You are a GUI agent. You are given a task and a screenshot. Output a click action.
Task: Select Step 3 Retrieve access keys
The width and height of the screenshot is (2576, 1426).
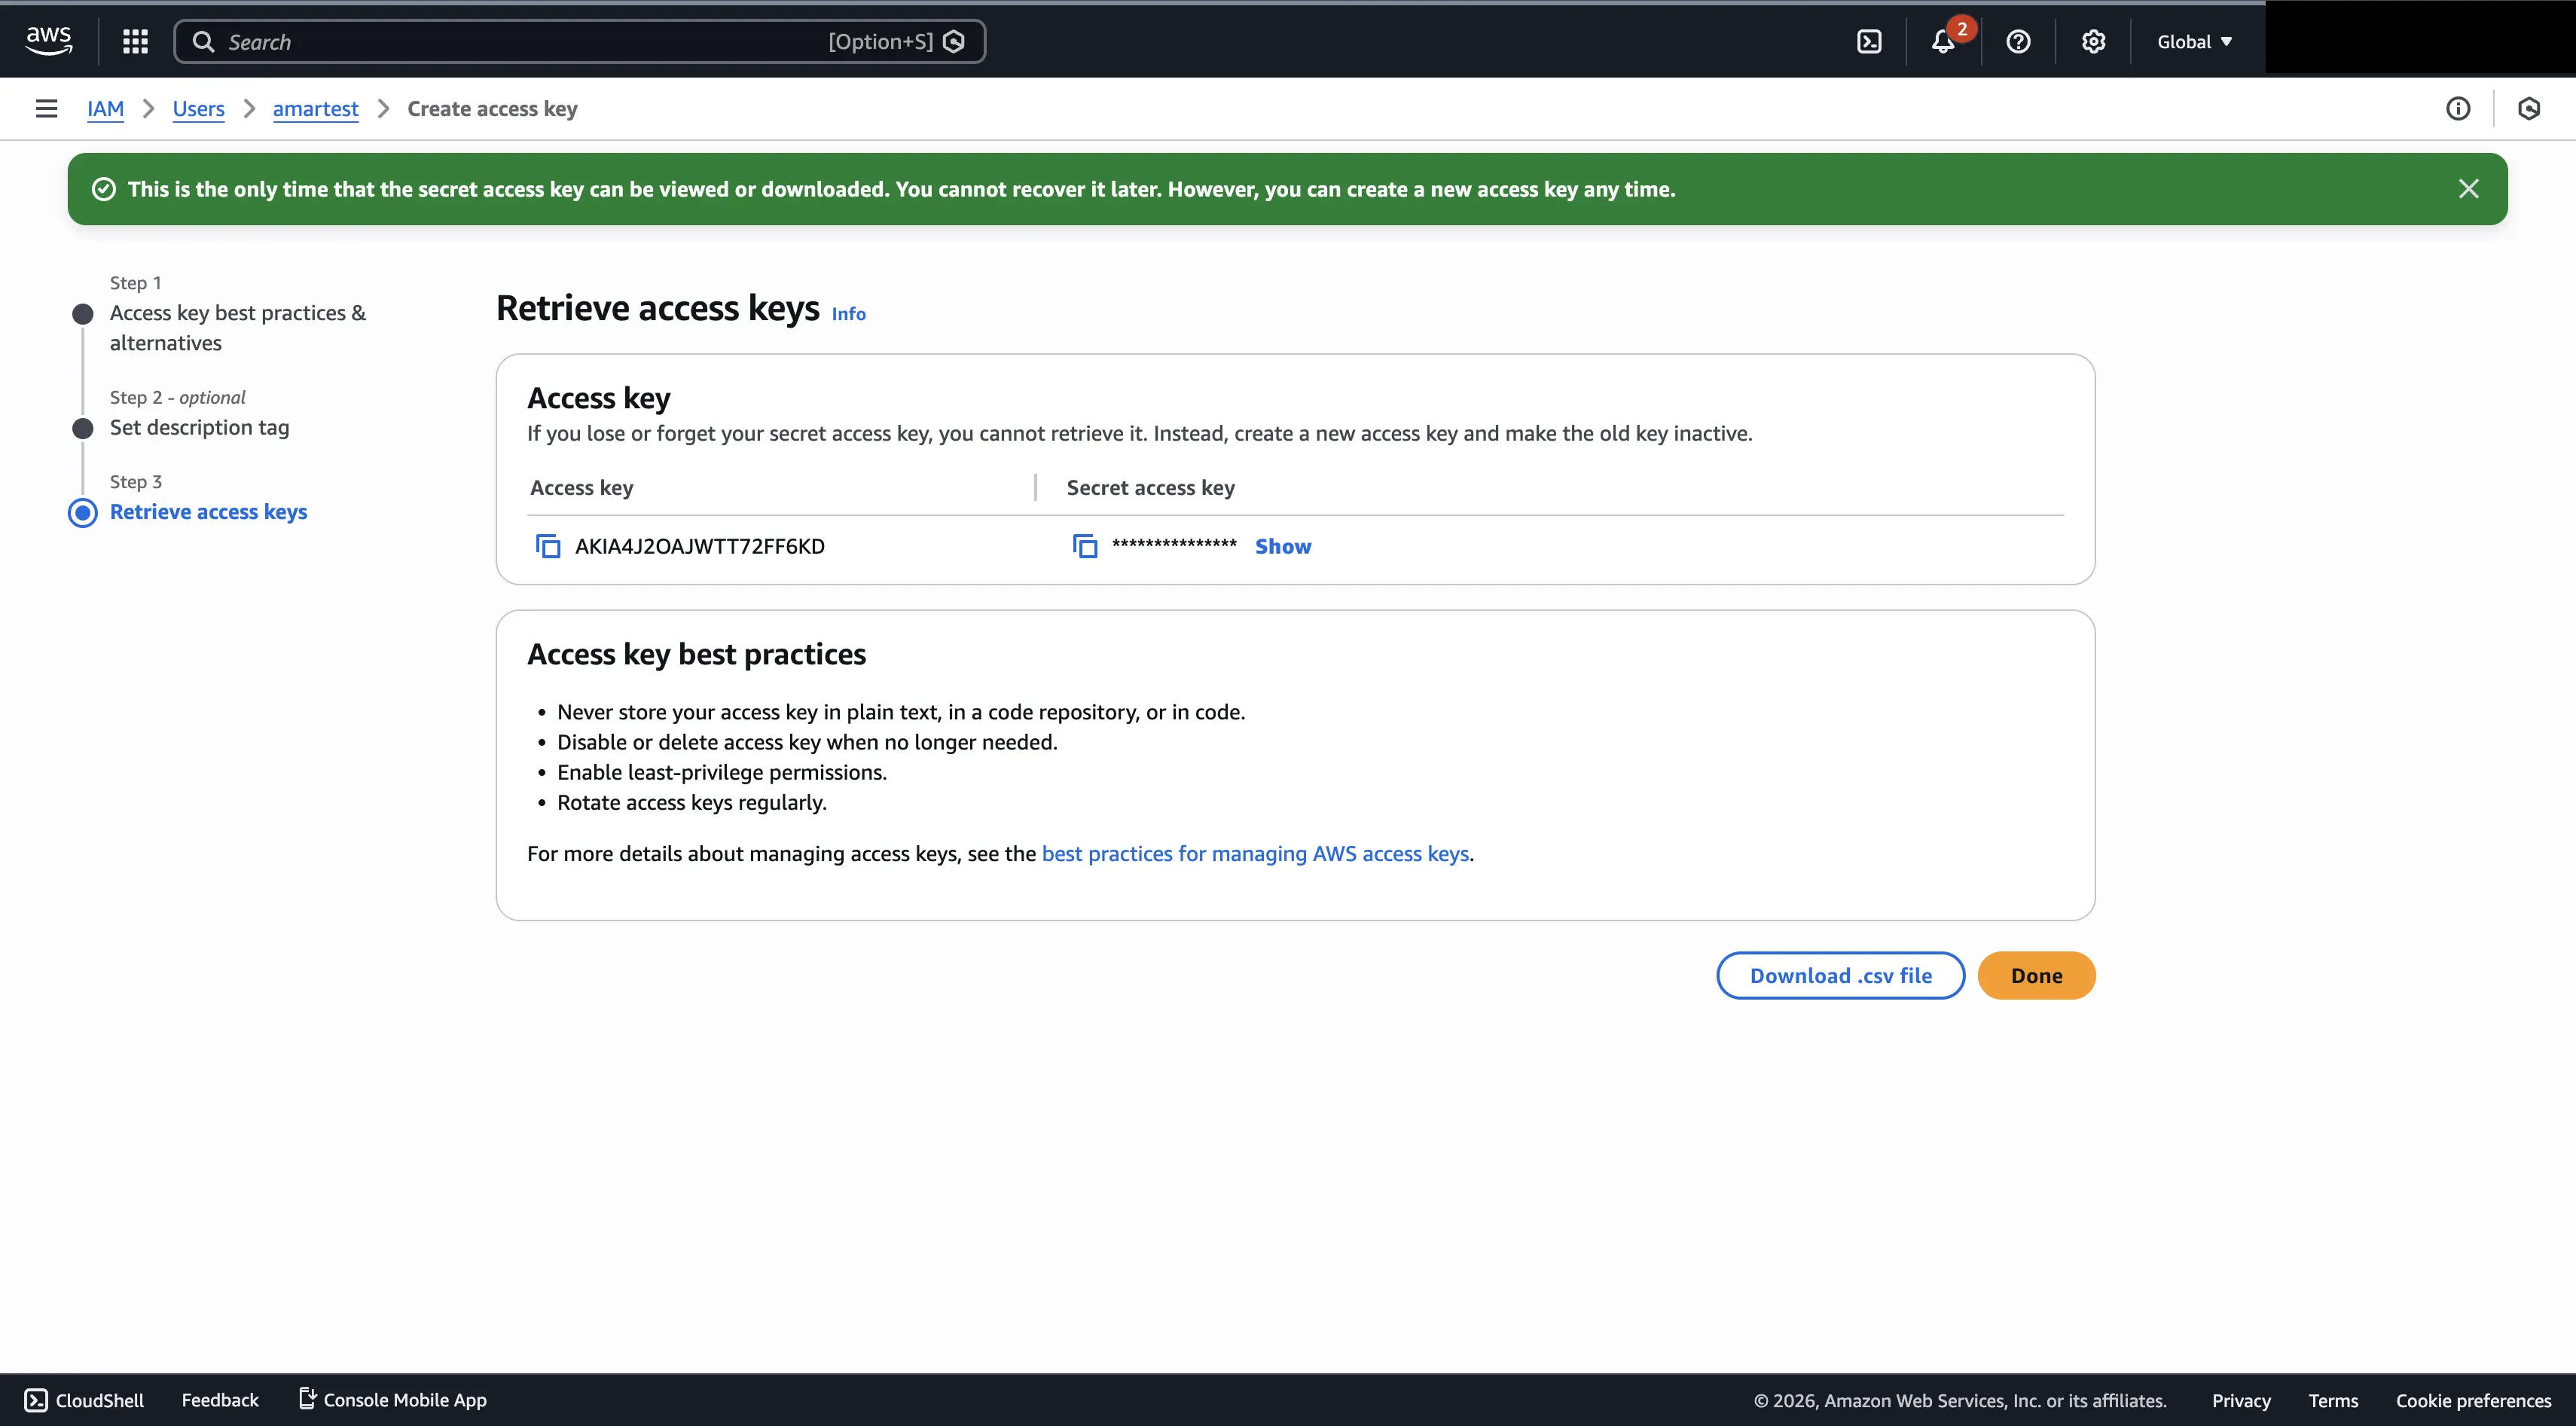[x=208, y=512]
